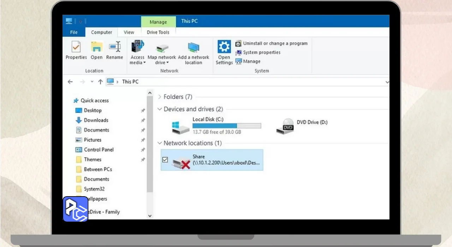The image size is (452, 247).
Task: Click the pin icon next to Pictures
Action: click(x=143, y=140)
